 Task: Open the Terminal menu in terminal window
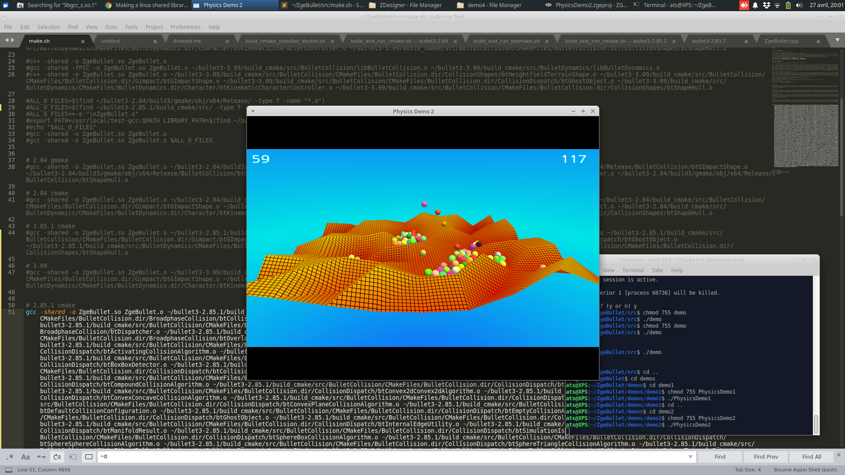coord(633,270)
